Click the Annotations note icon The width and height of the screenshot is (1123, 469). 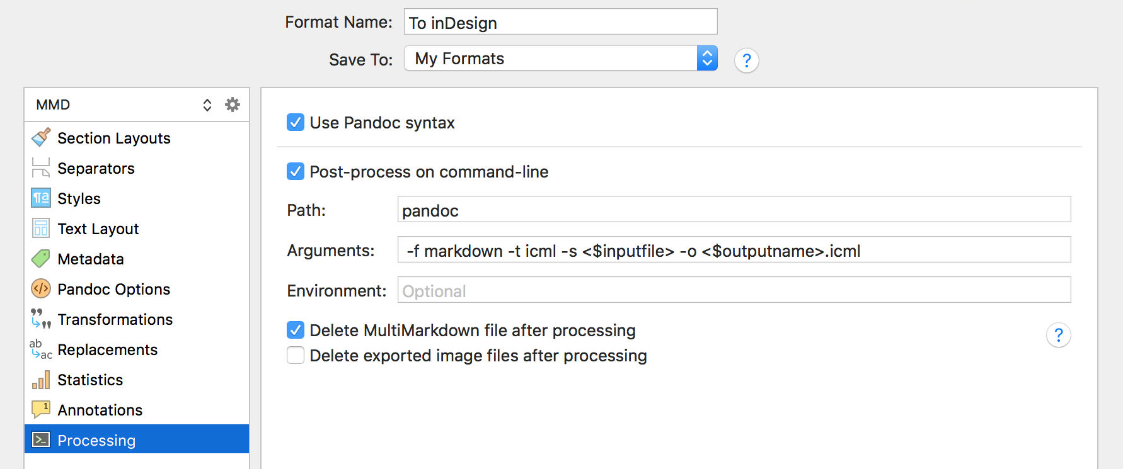pyautogui.click(x=41, y=409)
